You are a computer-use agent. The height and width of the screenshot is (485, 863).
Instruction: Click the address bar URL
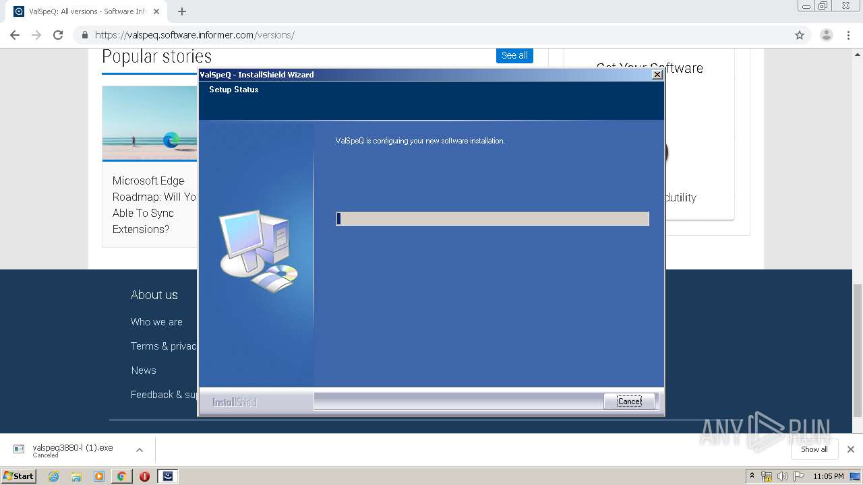click(195, 35)
